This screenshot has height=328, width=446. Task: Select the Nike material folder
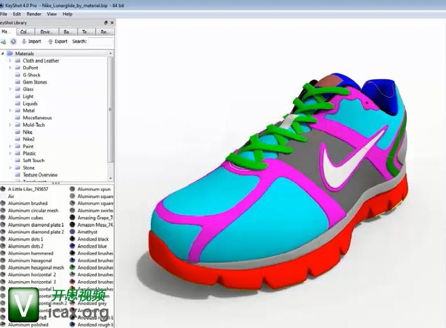point(27,132)
